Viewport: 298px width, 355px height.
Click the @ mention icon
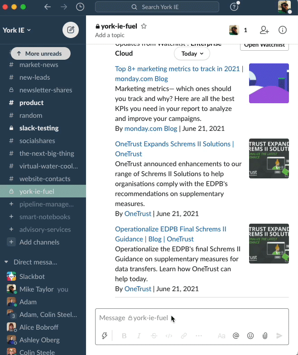click(236, 336)
